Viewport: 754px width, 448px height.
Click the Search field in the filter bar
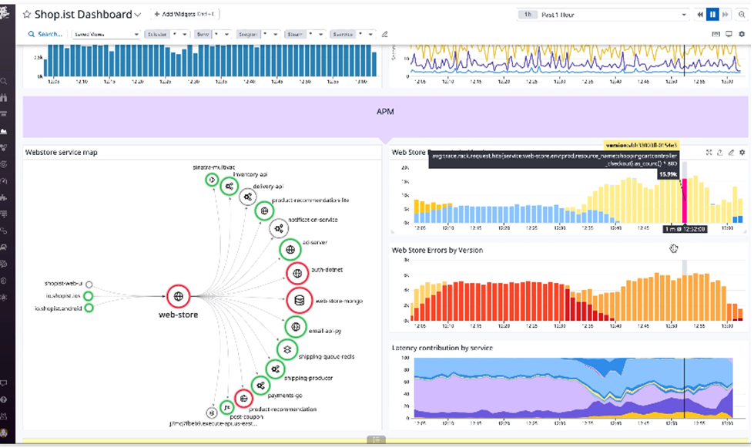45,34
